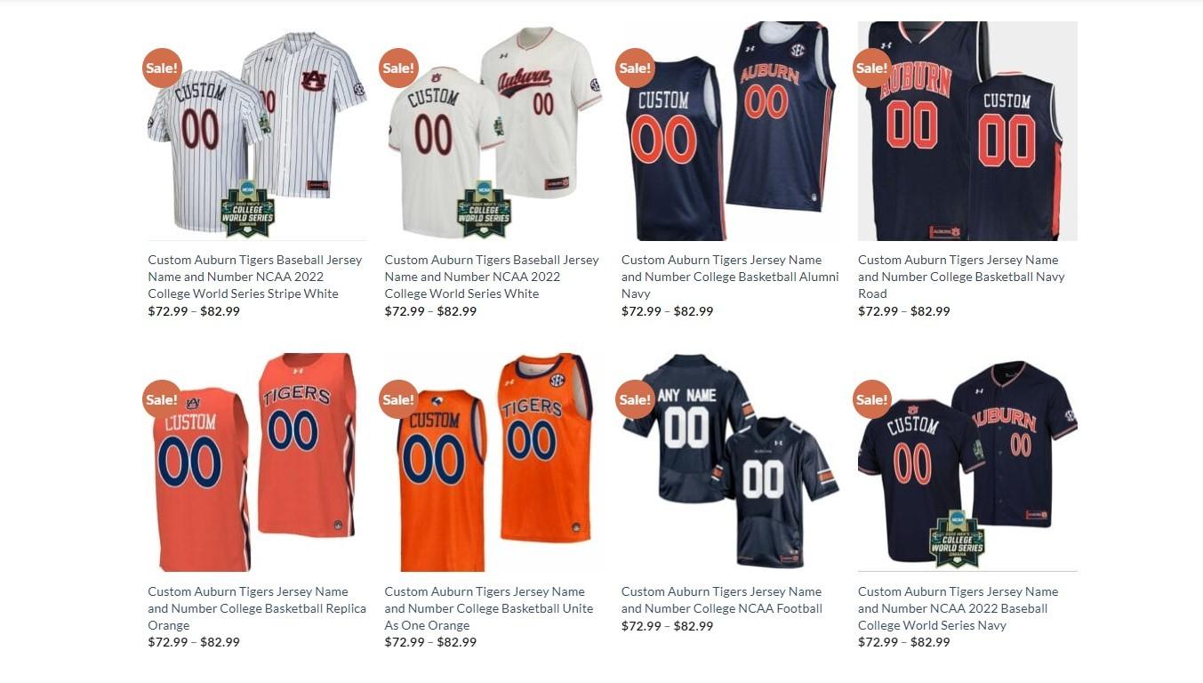Open World Series Stripe White jersey title link
The image size is (1203, 683).
point(255,277)
